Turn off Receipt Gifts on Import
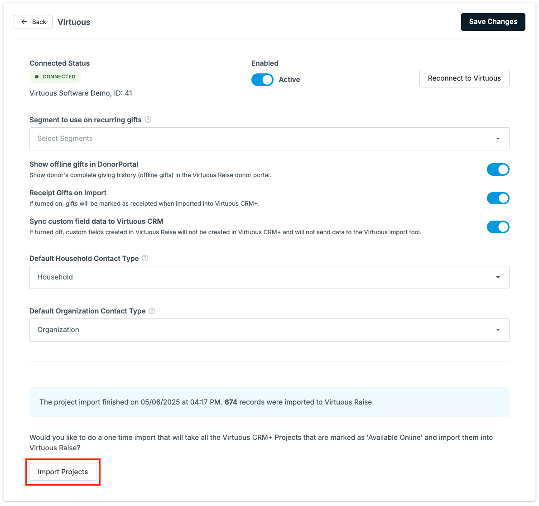 pos(498,198)
